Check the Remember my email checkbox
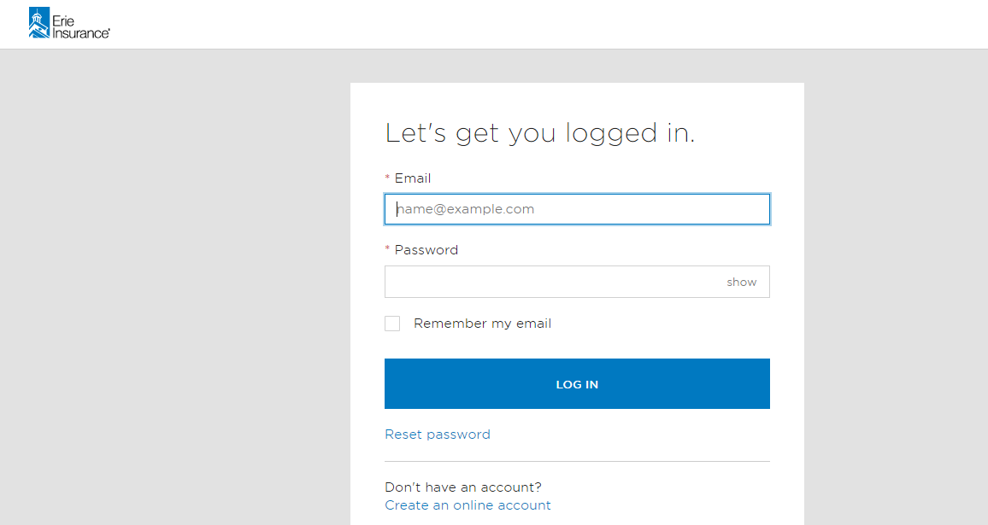The height and width of the screenshot is (525, 988). 392,324
